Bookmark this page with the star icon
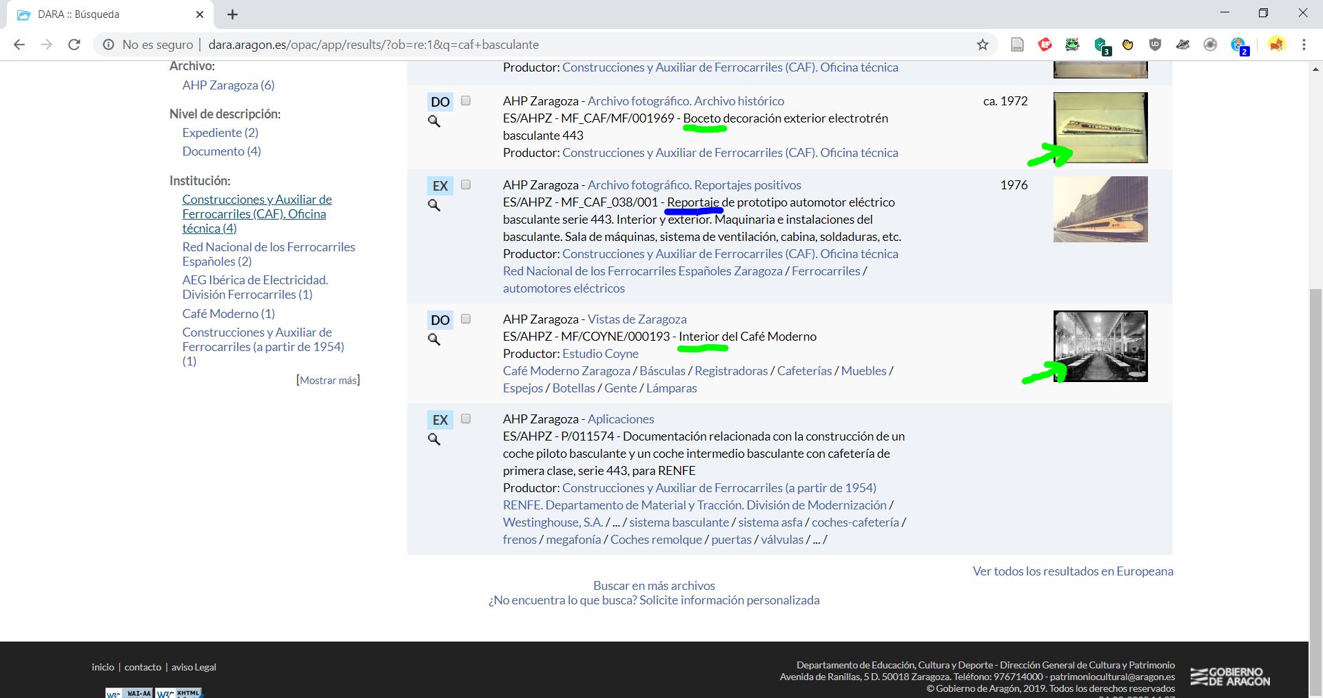1323x698 pixels. (x=983, y=45)
